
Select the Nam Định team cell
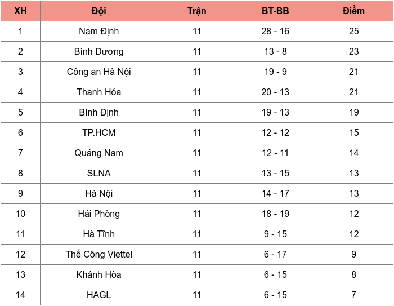tap(99, 31)
